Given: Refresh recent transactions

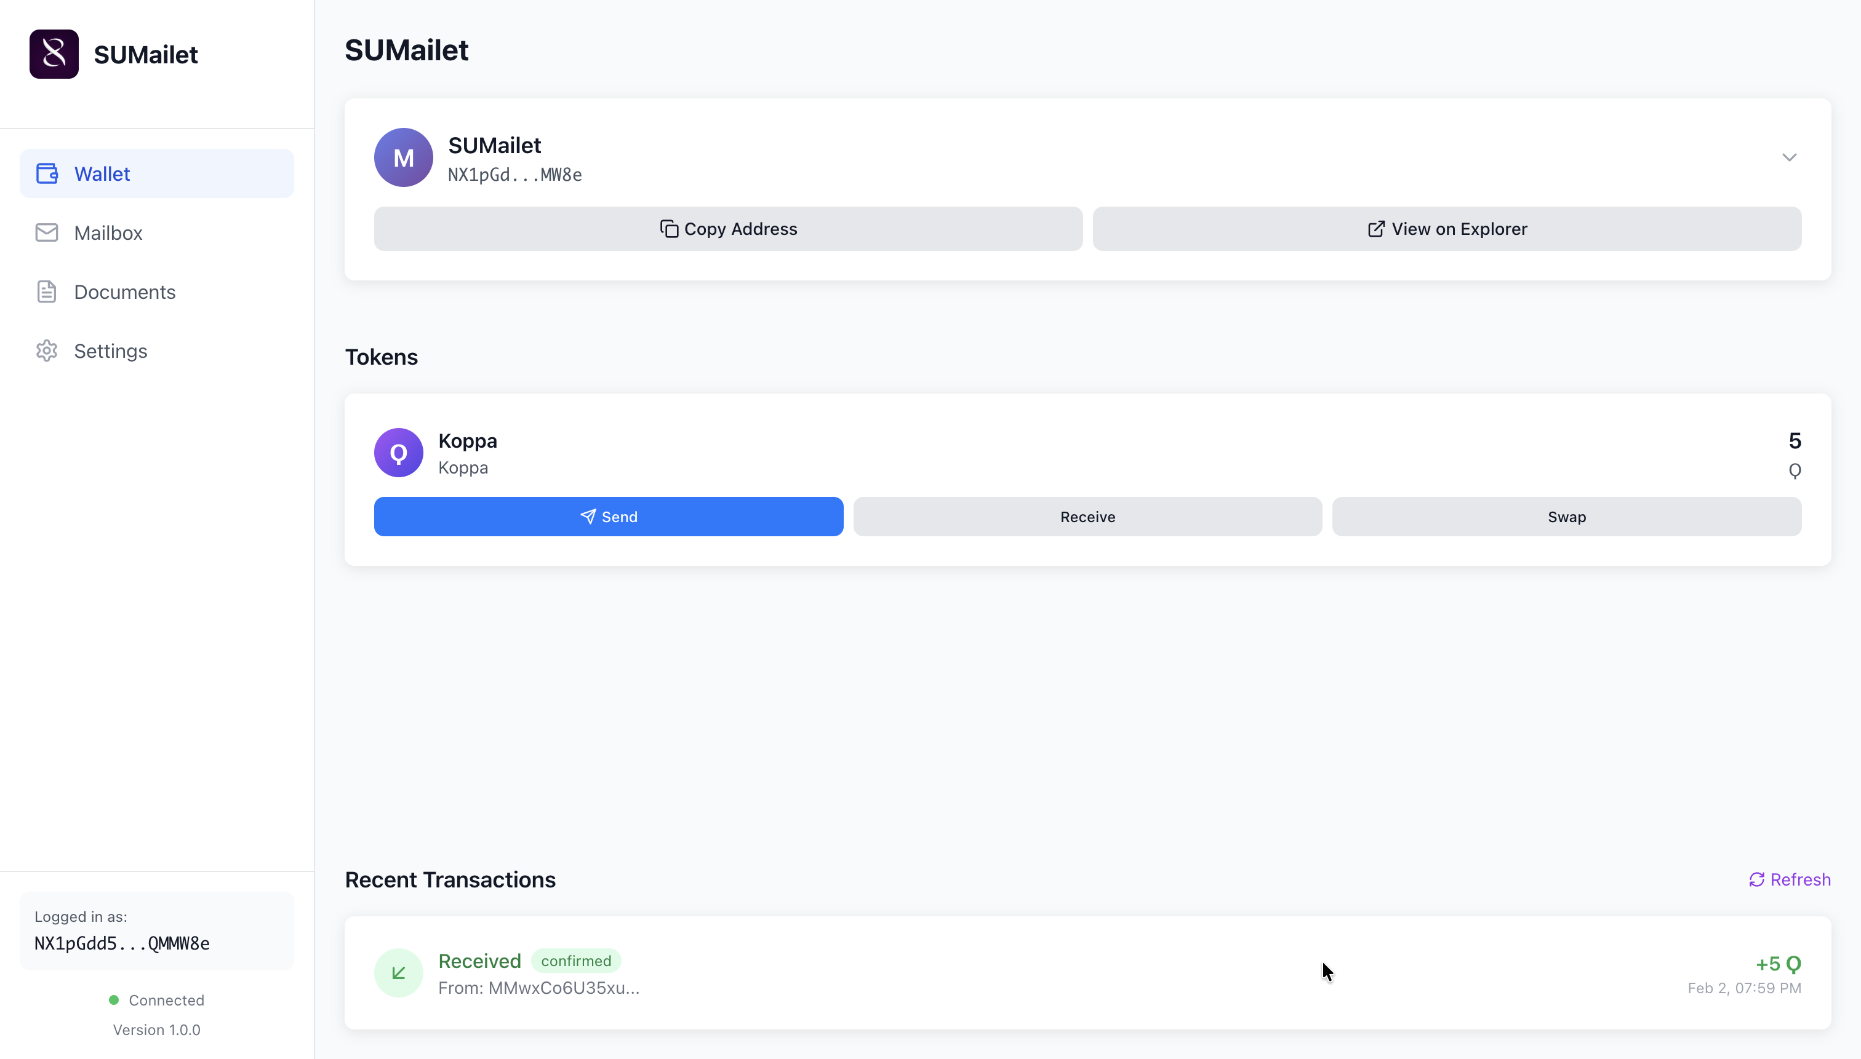Looking at the screenshot, I should pos(1790,879).
